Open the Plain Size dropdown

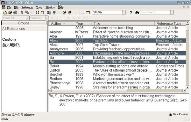pos(47,18)
